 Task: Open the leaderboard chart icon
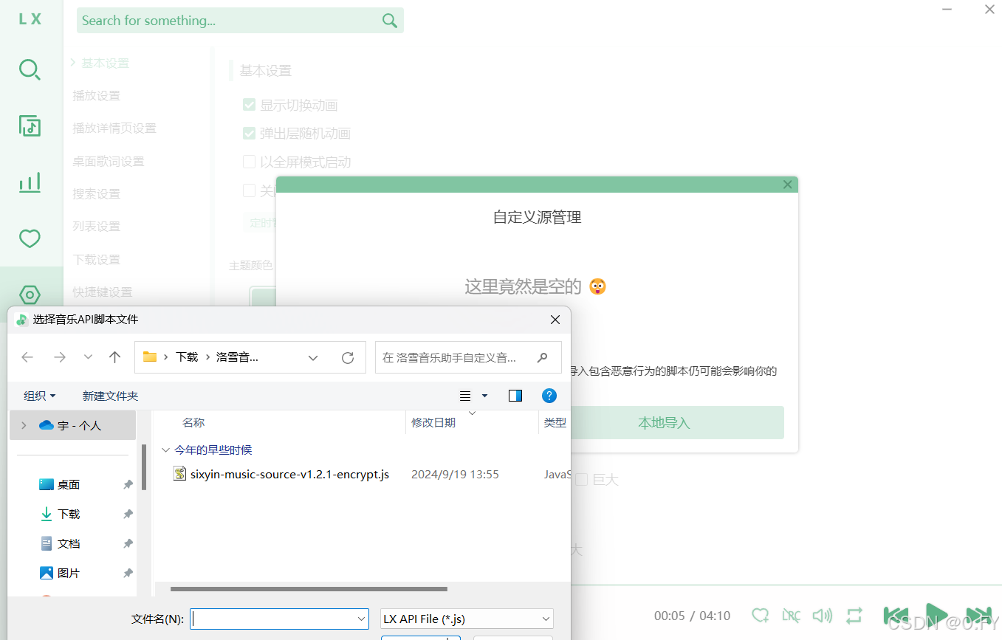(x=30, y=182)
